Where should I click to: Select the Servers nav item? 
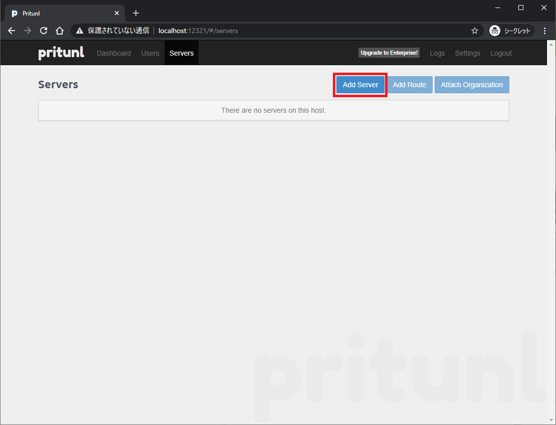point(181,53)
